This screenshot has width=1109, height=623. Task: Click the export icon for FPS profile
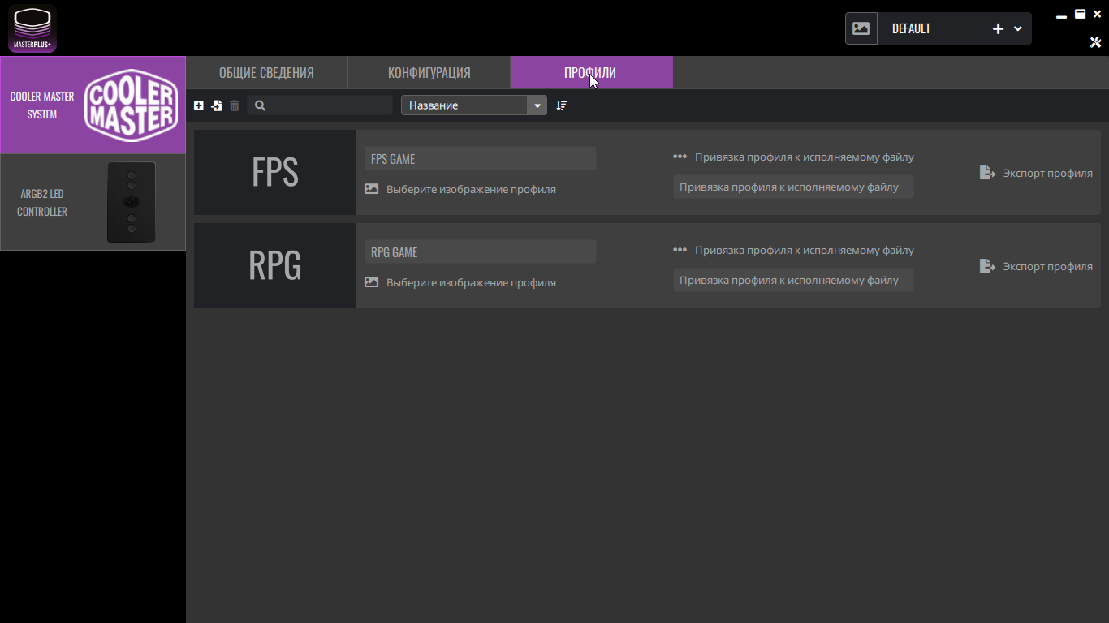tap(988, 173)
